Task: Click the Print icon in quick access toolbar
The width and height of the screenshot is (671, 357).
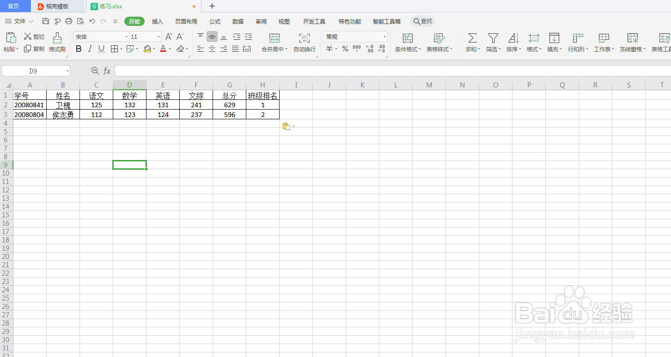Action: point(69,21)
